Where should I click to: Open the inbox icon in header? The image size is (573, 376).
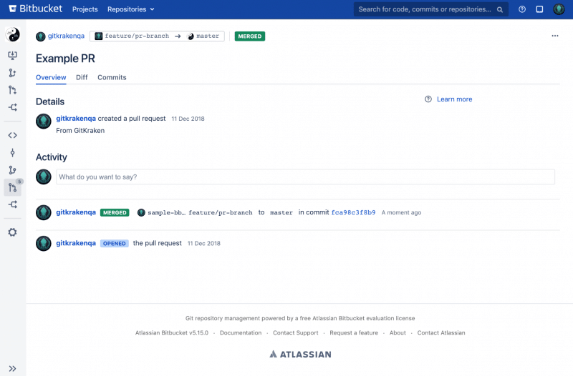539,9
